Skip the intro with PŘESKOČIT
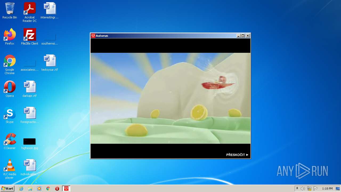Viewport: 341px width, 192px height. (237, 155)
